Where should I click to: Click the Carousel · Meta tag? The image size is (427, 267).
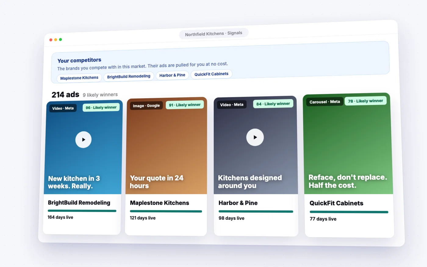[x=325, y=102]
